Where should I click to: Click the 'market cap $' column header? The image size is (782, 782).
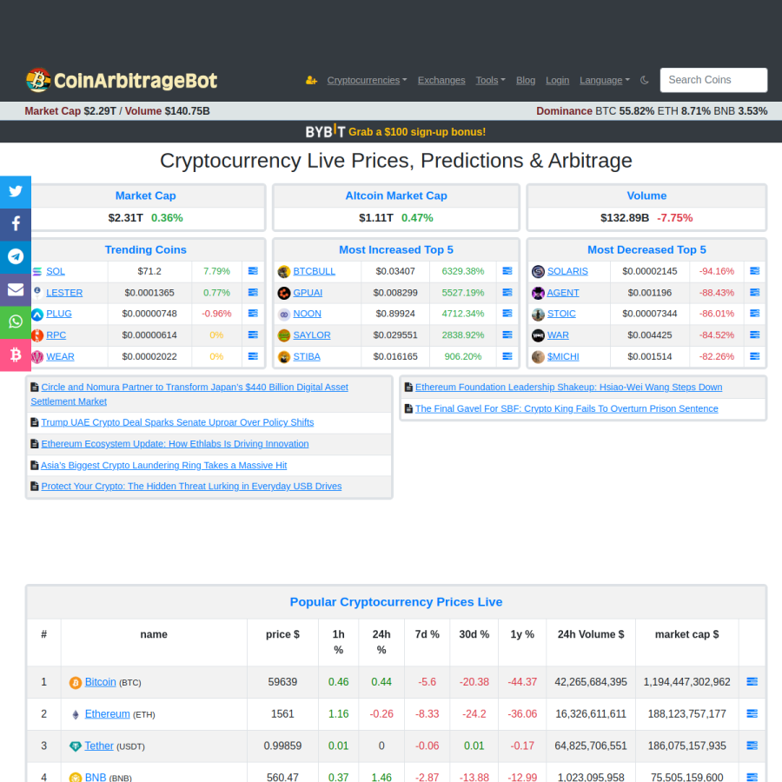click(686, 634)
